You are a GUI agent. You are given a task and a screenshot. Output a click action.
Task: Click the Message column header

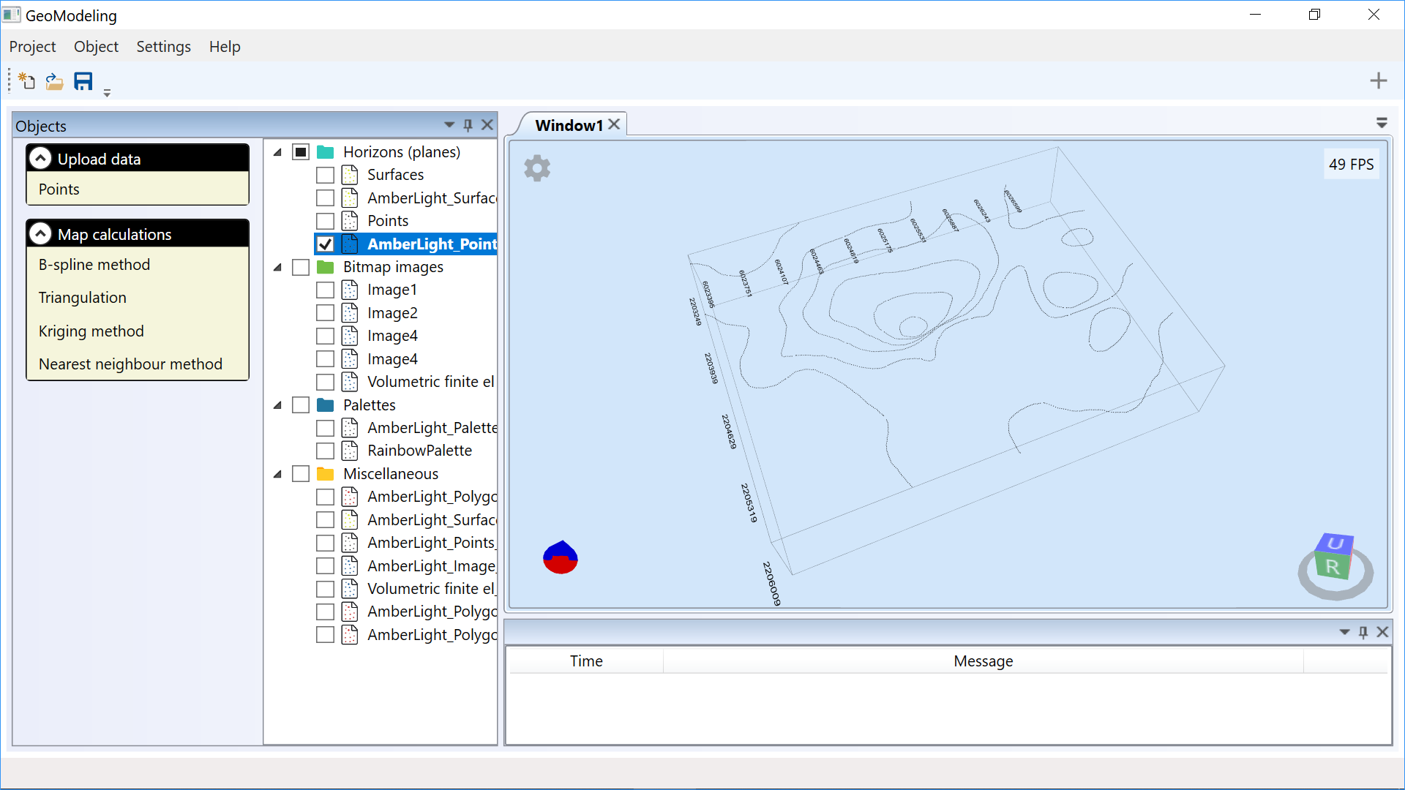coord(983,661)
